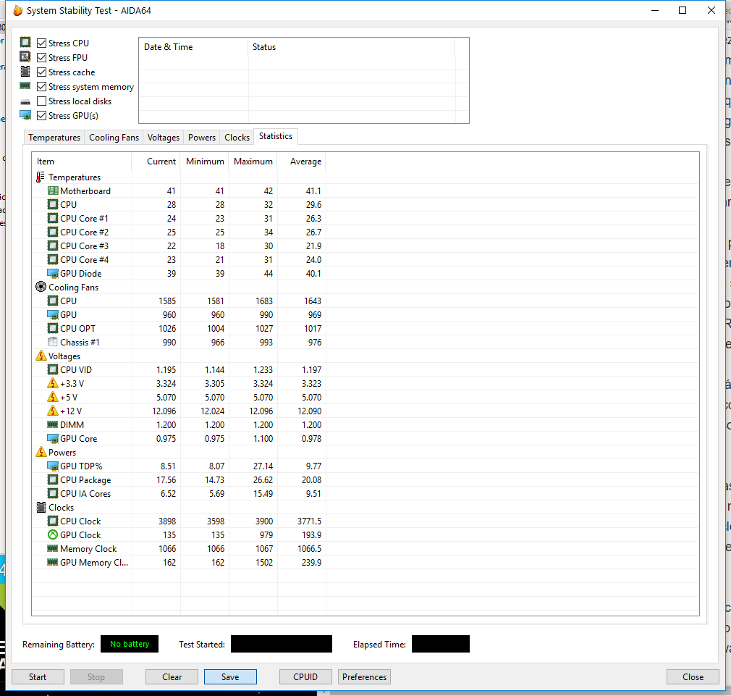Click the Item column header
Viewport: 731px width, 696px height.
click(82, 162)
